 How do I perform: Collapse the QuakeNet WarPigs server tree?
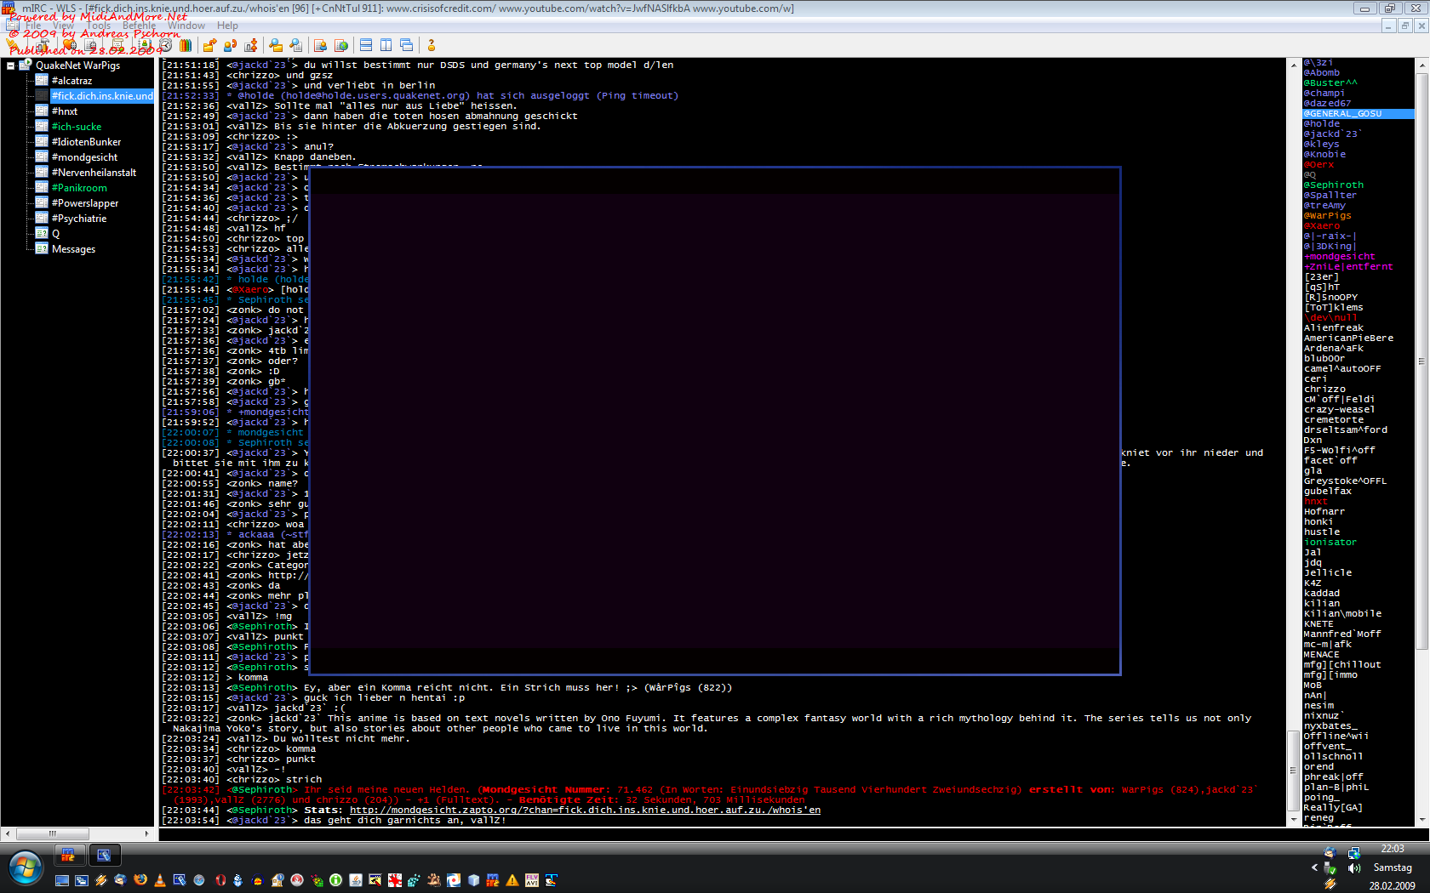[x=11, y=65]
